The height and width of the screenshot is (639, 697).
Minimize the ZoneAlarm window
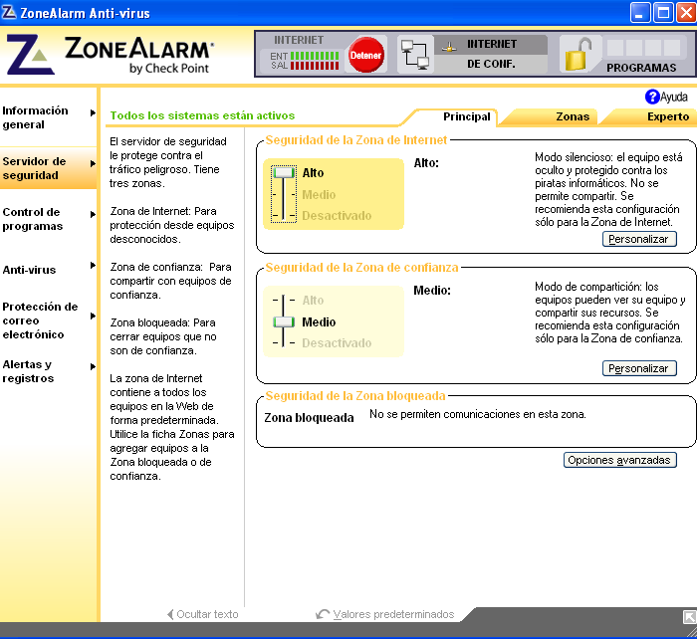tap(640, 12)
